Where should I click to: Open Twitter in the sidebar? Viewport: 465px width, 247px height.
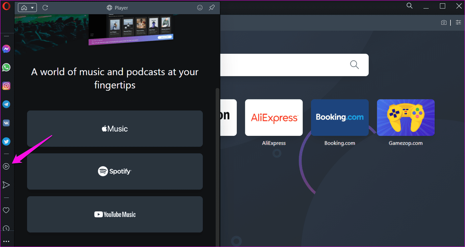pyautogui.click(x=6, y=142)
